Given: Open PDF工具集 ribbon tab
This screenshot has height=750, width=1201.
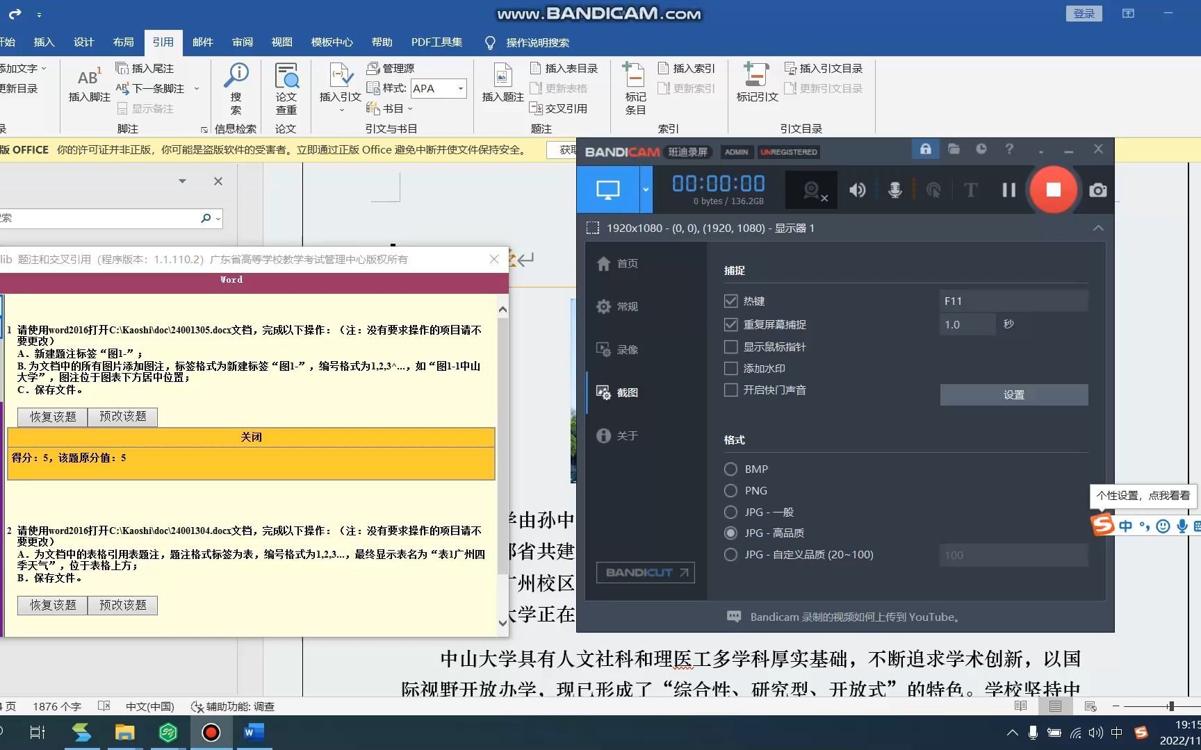Looking at the screenshot, I should [436, 42].
